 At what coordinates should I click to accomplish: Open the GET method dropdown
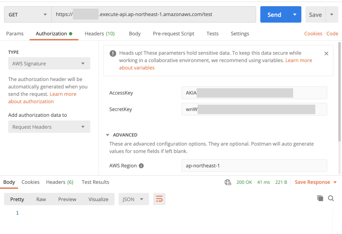pyautogui.click(x=28, y=15)
